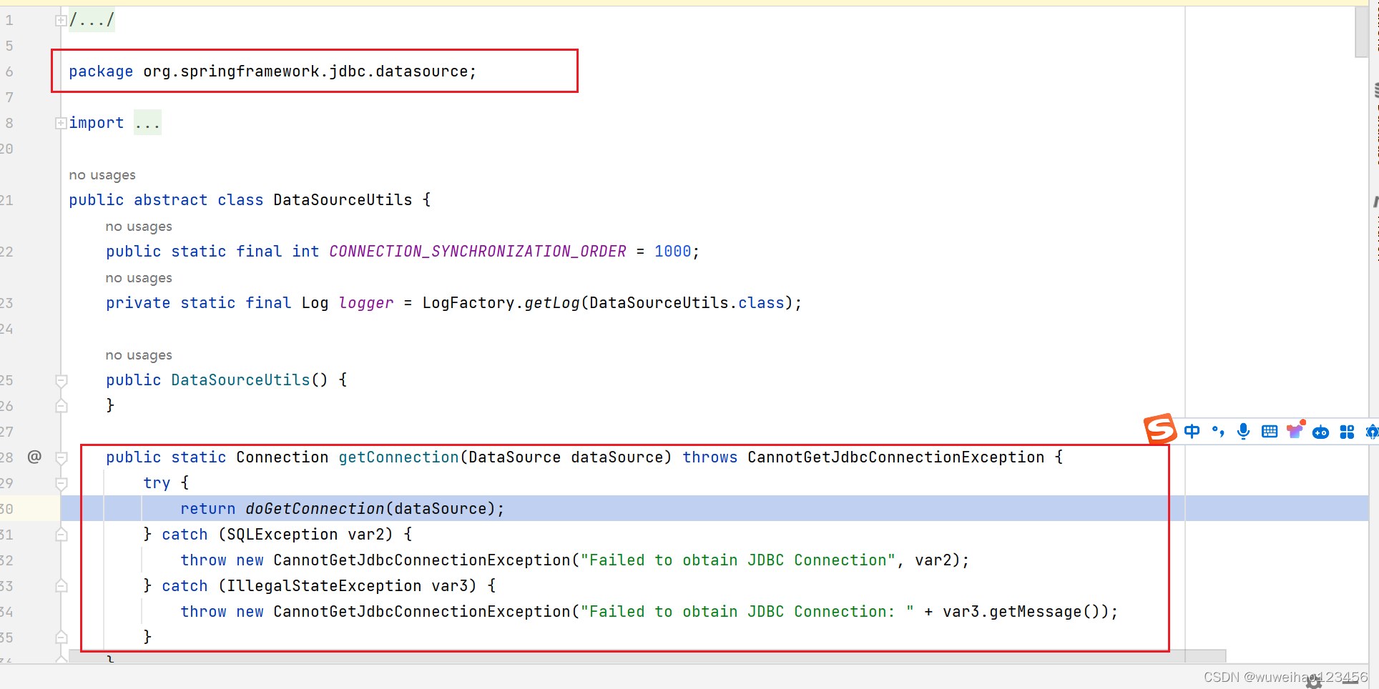This screenshot has width=1379, height=689.
Task: Click the constant CONNECTION_SYNCHRONIZATION_ORDER
Action: pyautogui.click(x=478, y=252)
